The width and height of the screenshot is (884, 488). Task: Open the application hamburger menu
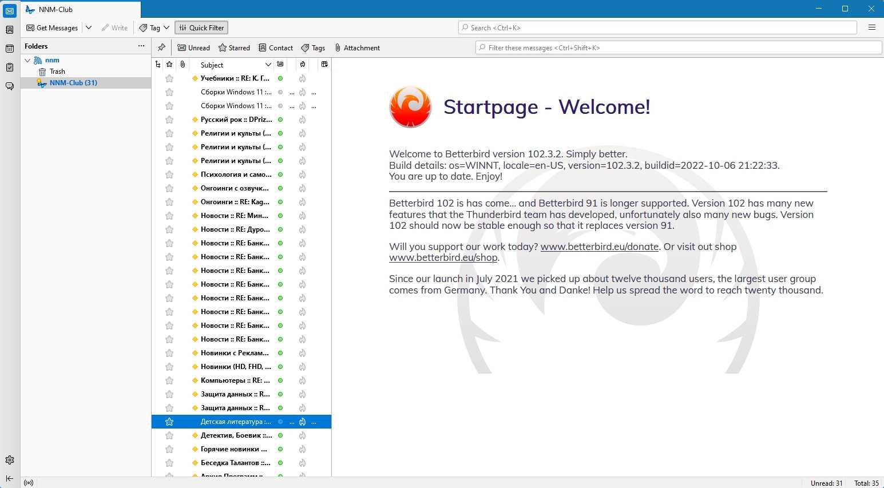coord(872,27)
